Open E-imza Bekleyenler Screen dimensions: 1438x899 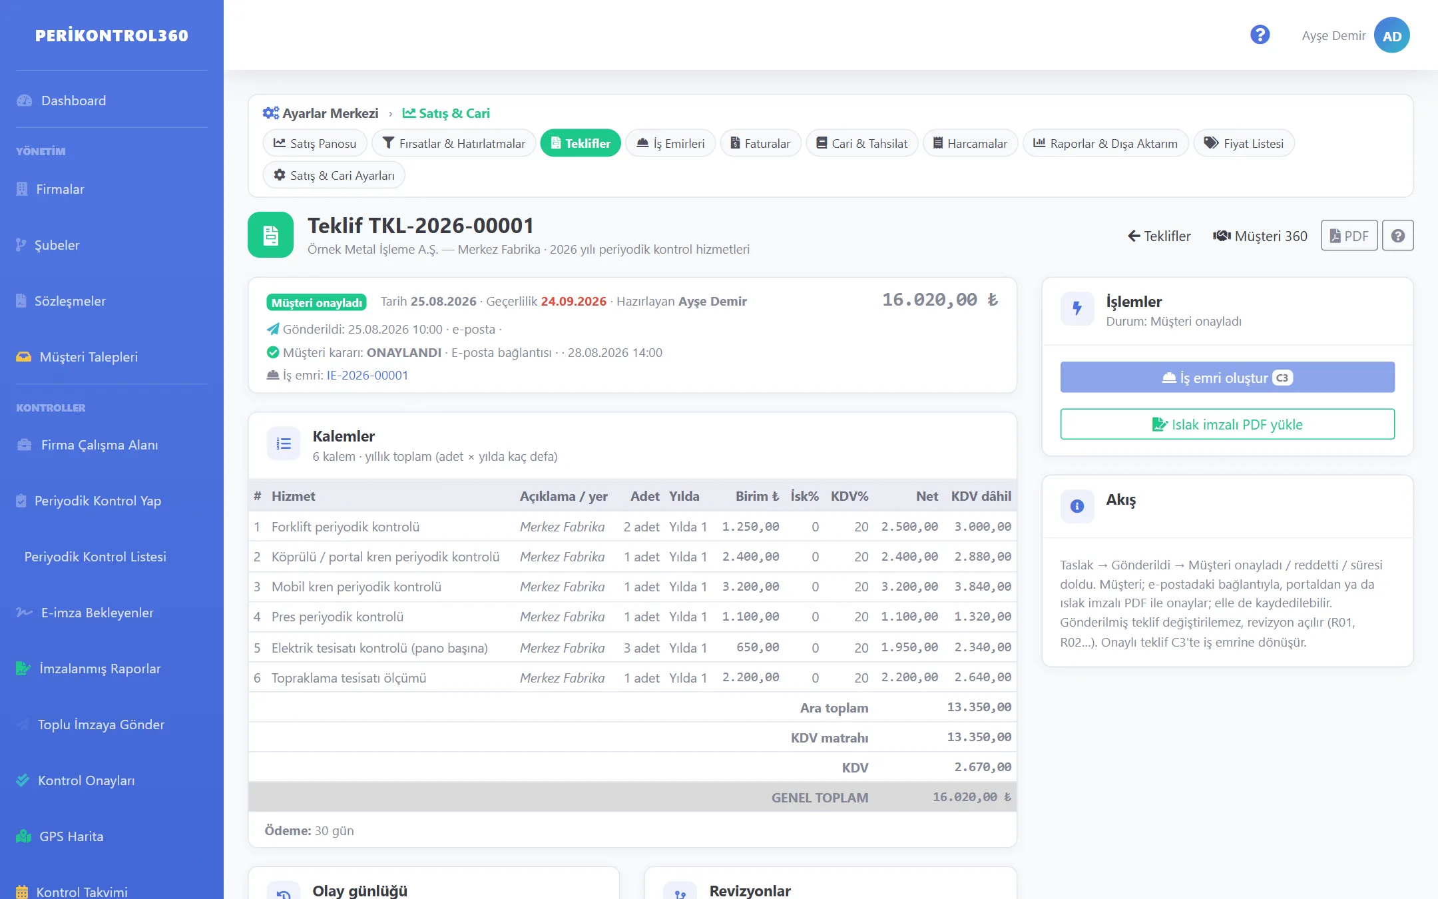pos(97,613)
